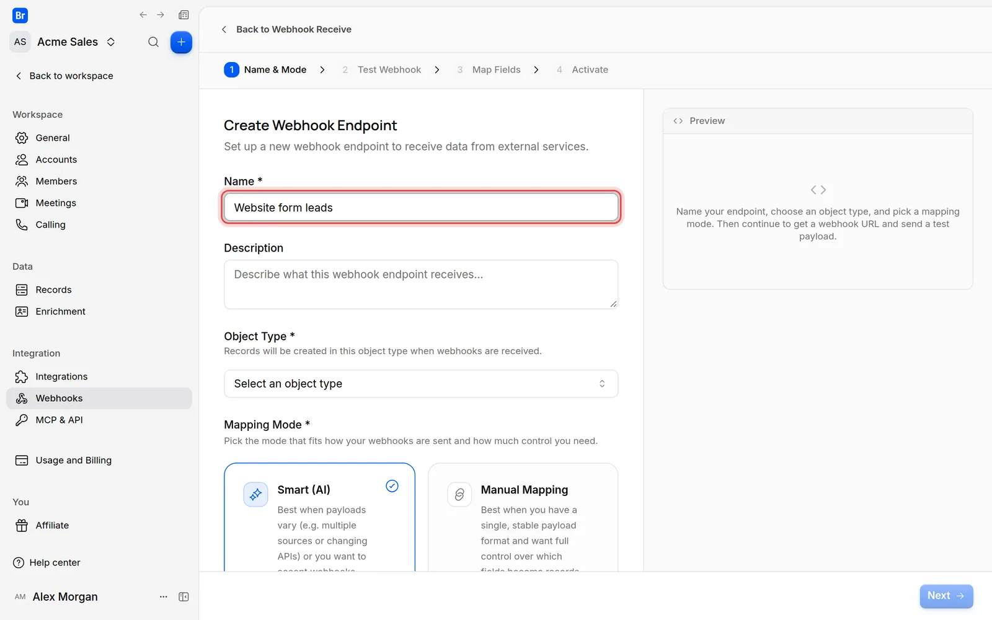Click the blue plus create button
Viewport: 992px width, 620px height.
(x=181, y=42)
